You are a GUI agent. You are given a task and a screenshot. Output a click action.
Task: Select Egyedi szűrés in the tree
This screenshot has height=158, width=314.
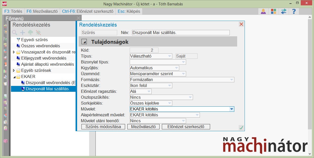tap(34, 40)
